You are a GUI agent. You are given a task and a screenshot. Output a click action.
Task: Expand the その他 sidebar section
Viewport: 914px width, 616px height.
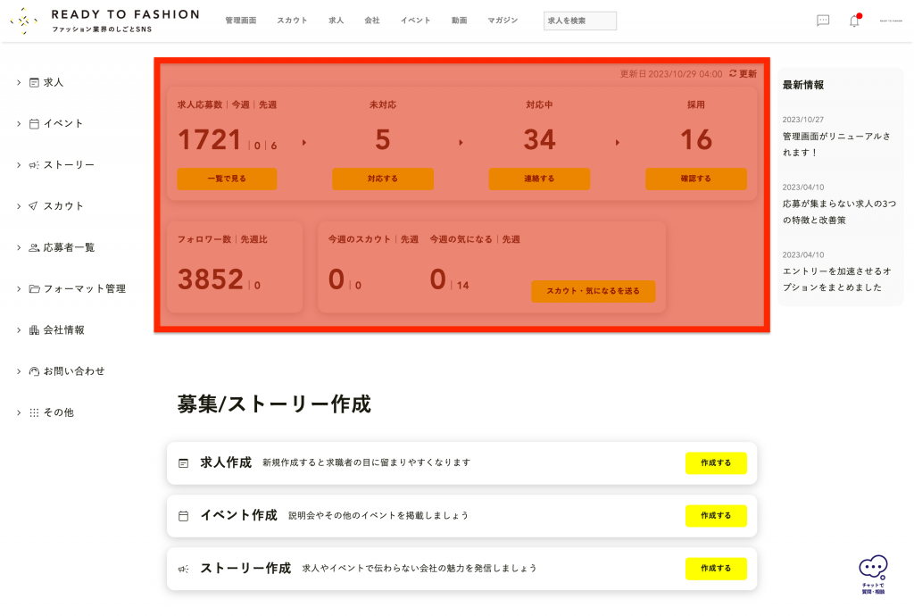click(x=18, y=412)
